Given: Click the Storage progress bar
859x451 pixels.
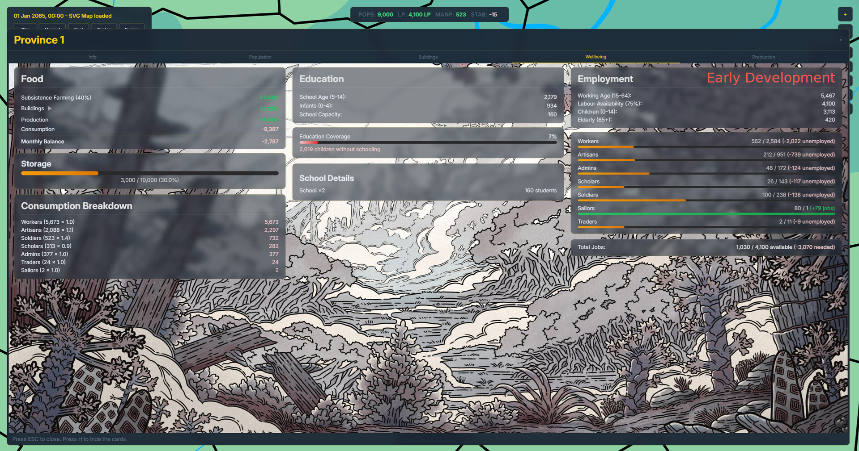Looking at the screenshot, I should (x=150, y=173).
